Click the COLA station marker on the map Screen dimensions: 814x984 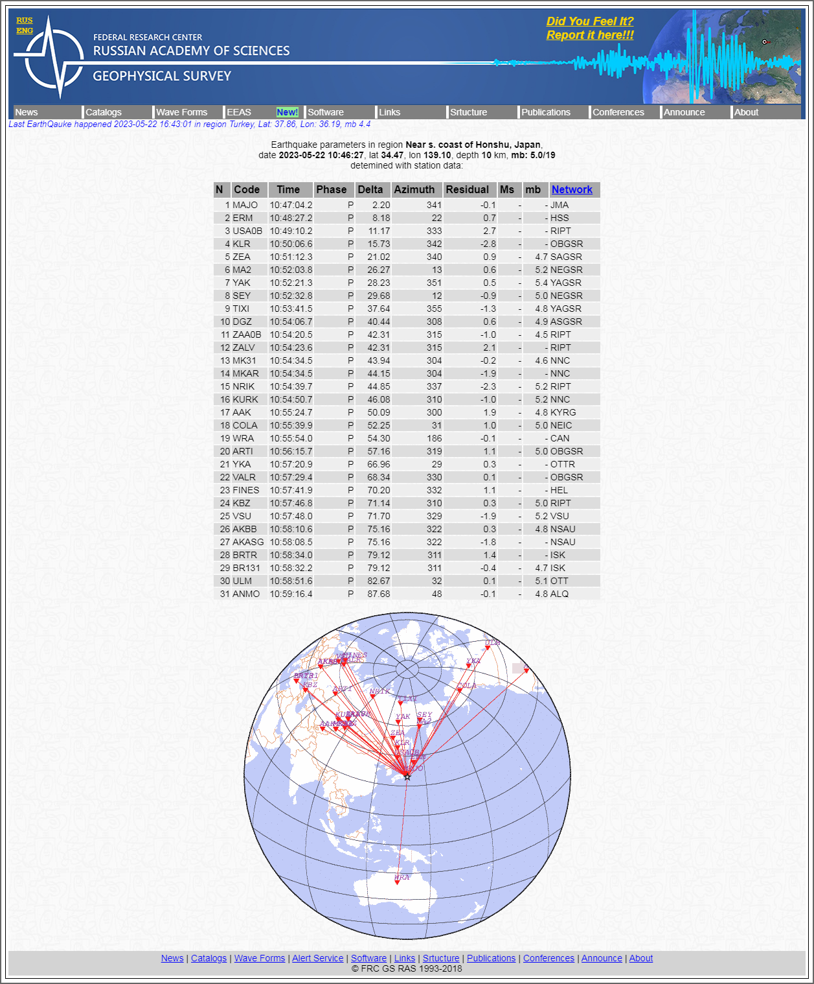point(460,690)
